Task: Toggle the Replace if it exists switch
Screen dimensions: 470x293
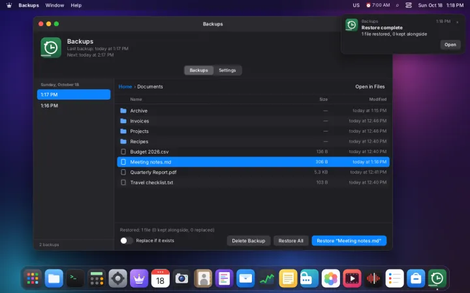Action: pos(127,241)
